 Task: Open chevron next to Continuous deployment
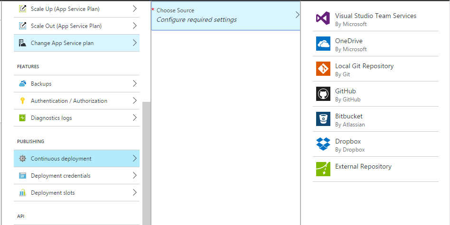tap(135, 158)
